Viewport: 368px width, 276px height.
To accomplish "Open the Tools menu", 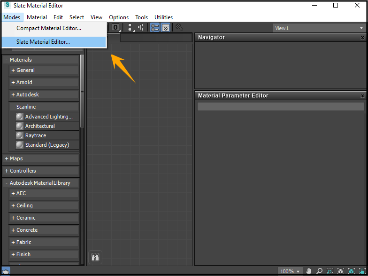I will [x=142, y=17].
